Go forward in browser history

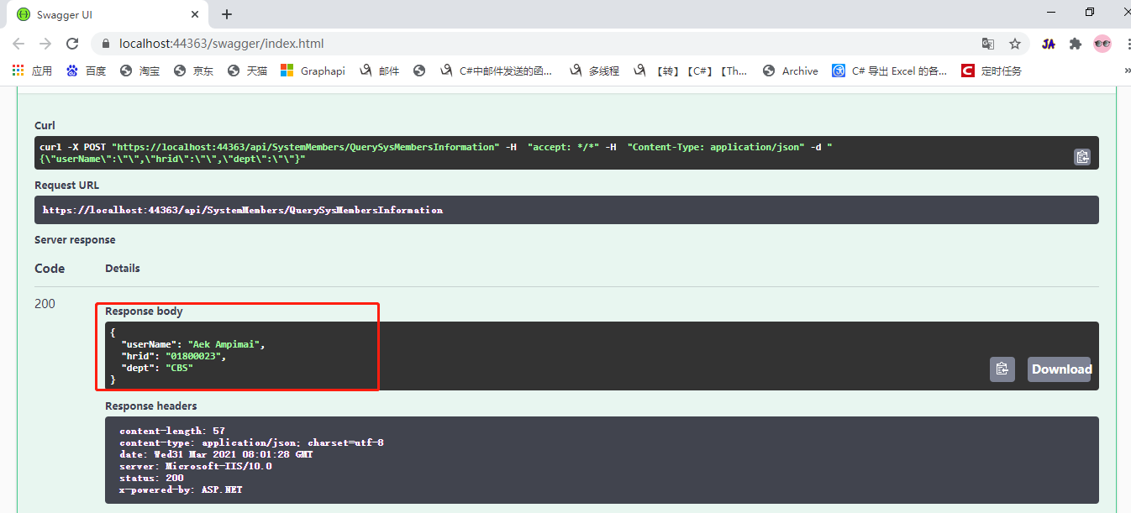(x=45, y=44)
